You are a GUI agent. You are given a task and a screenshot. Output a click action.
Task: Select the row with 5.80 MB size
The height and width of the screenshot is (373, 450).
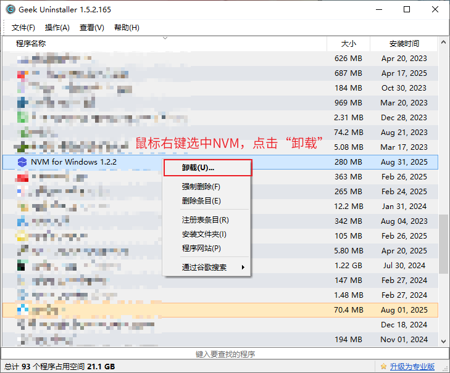coord(220,251)
